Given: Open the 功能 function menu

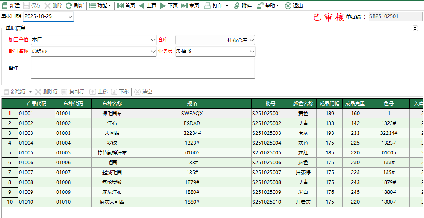Looking at the screenshot, I should 100,6.
